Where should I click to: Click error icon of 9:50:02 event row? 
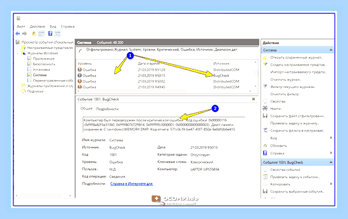pos(80,81)
